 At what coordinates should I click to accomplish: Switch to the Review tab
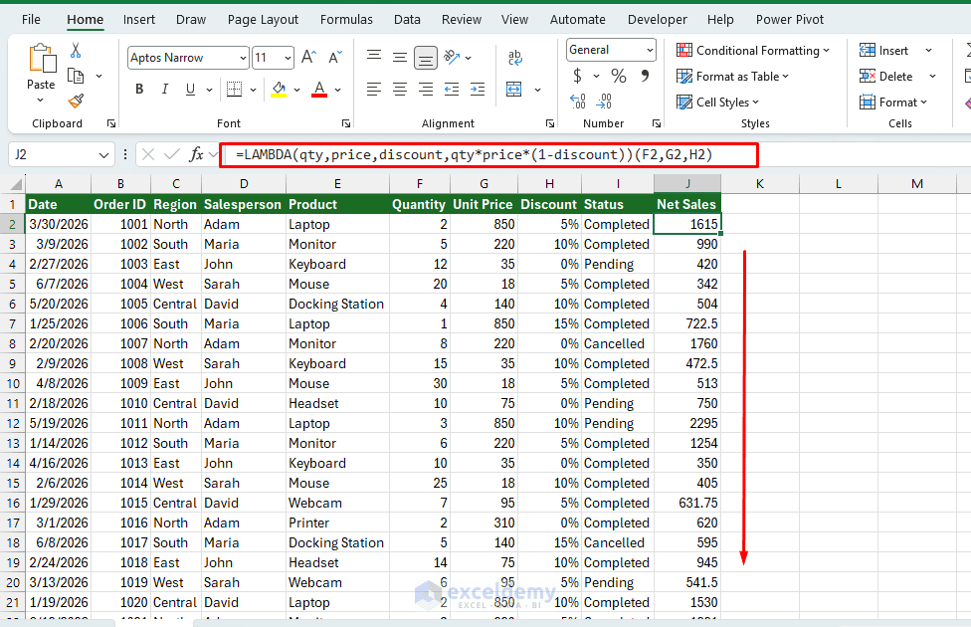click(462, 19)
